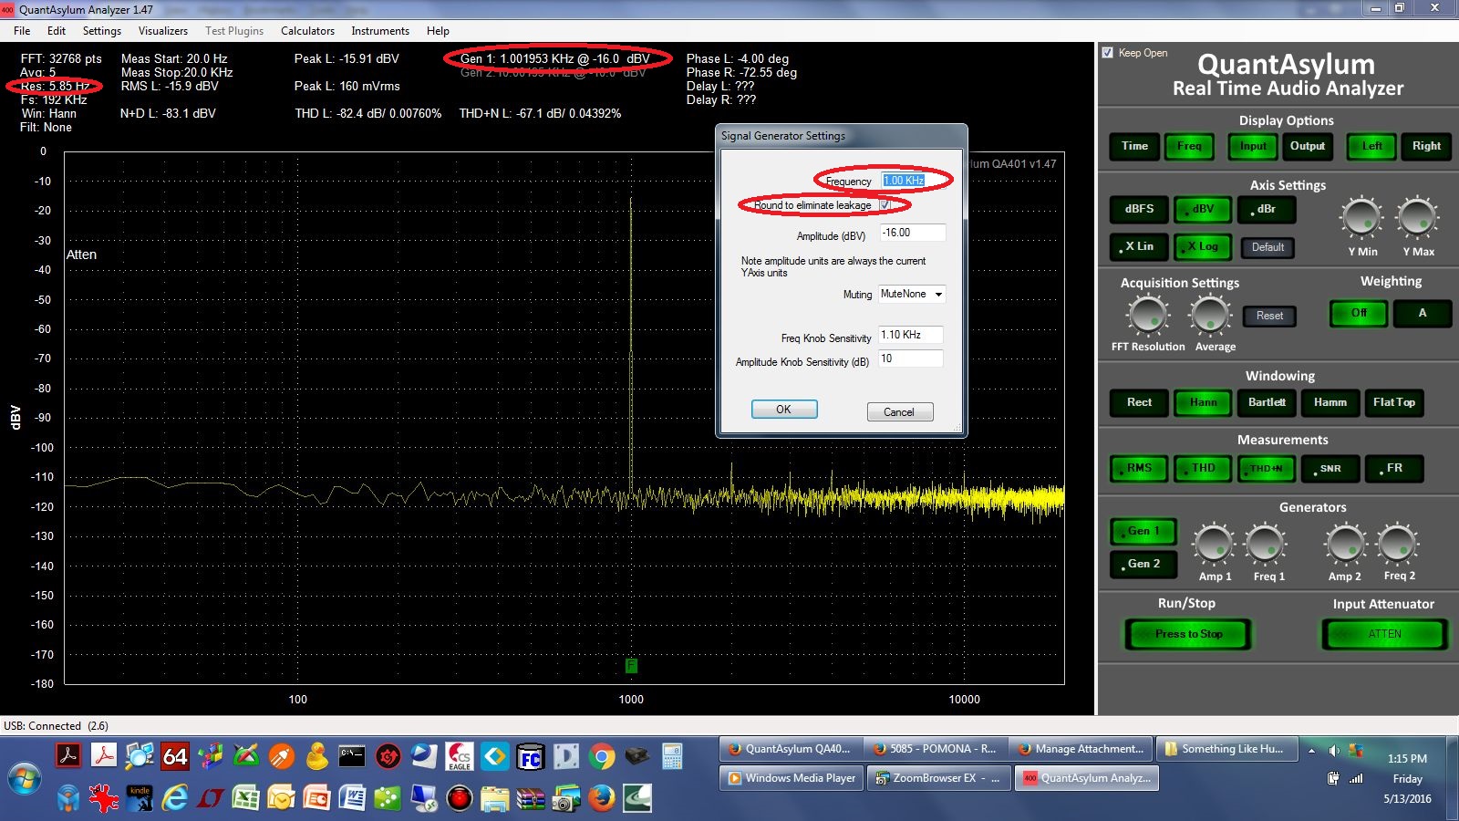The width and height of the screenshot is (1459, 821).
Task: Click the Freq Knob Sensitivity field
Action: (x=910, y=335)
